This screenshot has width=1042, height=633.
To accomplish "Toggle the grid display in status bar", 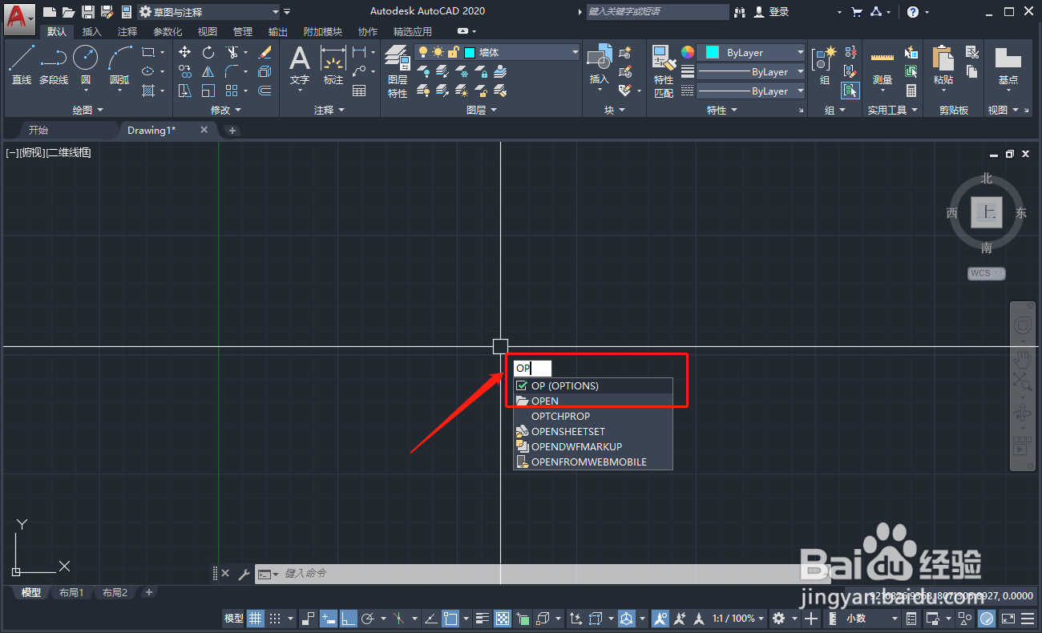I will coord(256,619).
